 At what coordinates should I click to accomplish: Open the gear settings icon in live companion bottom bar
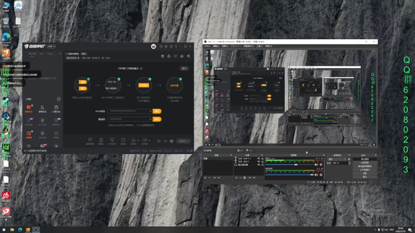click(x=172, y=141)
